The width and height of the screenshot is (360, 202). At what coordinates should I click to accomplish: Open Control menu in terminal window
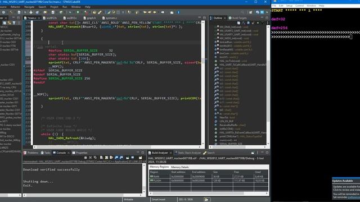click(x=300, y=6)
